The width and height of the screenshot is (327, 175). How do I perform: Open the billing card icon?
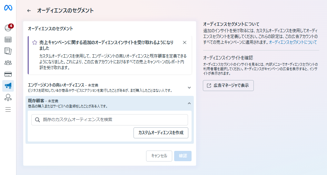[8, 74]
